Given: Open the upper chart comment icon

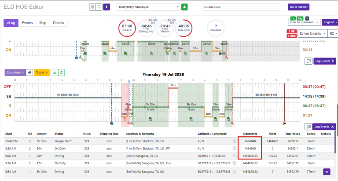Looking at the screenshot, I should [309, 61].
